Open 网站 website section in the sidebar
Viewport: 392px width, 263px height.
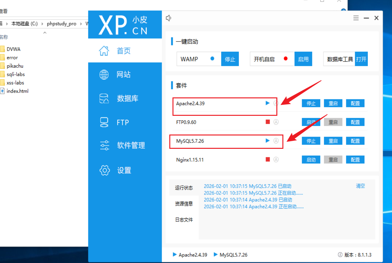[x=125, y=75]
